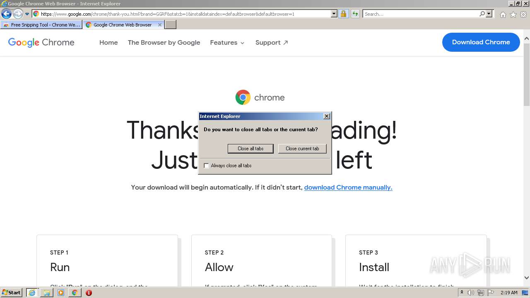
Task: Switch to Free Snipping Tool tab
Action: point(41,25)
